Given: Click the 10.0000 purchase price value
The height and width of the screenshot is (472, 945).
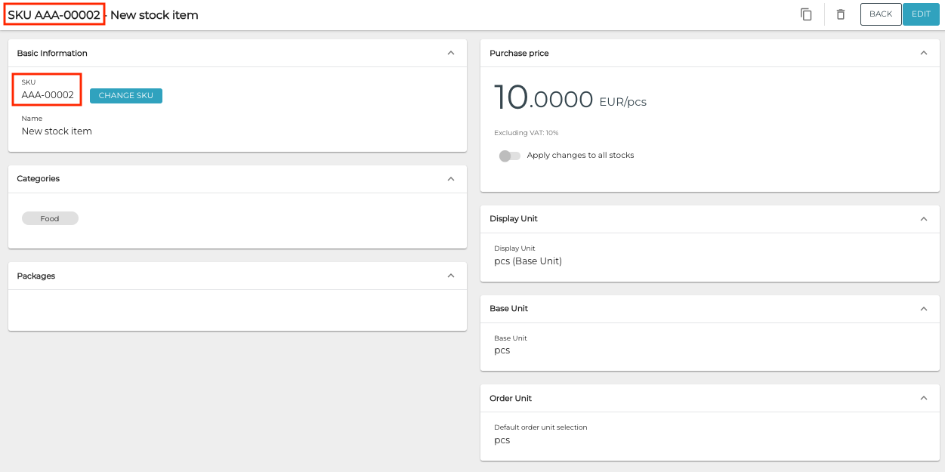Looking at the screenshot, I should click(x=543, y=99).
